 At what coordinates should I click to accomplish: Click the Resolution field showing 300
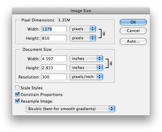coord(54,77)
